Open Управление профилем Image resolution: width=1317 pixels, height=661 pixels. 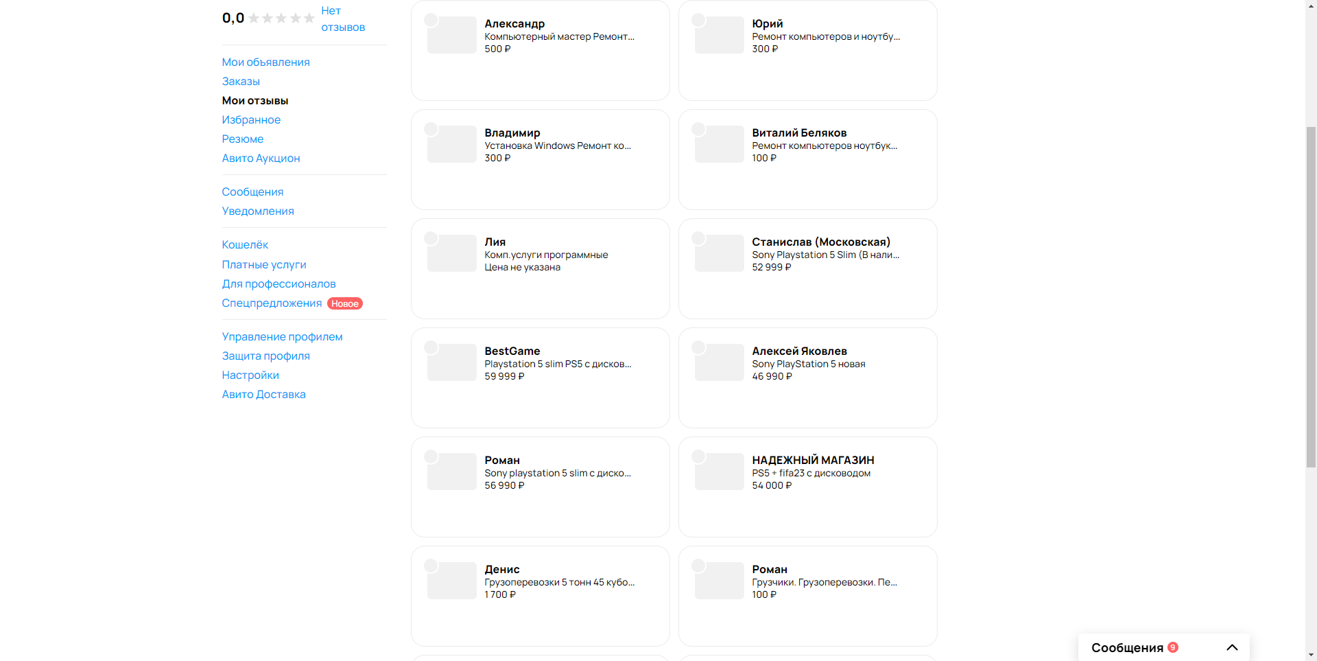pos(282,337)
